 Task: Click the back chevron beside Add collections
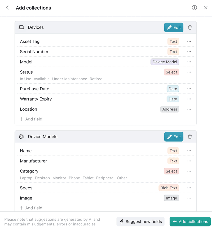[7, 8]
